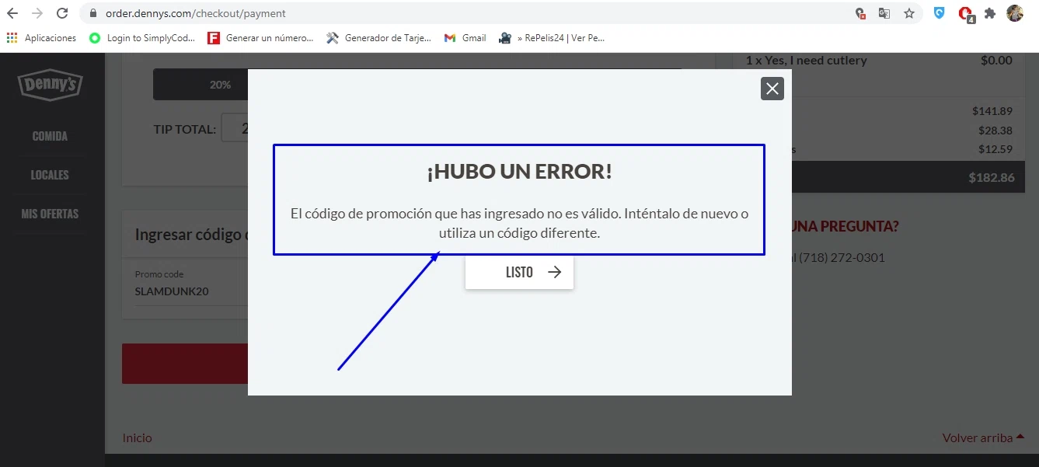Reload the page with the refresh icon
Image resolution: width=1039 pixels, height=467 pixels.
pos(63,13)
